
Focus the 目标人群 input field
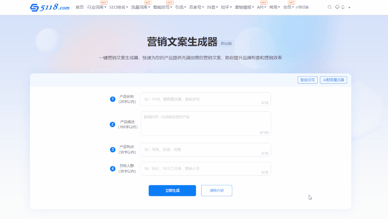206,169
